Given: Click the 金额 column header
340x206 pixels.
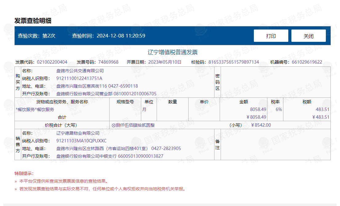Looking at the screenshot, I should point(243,102).
